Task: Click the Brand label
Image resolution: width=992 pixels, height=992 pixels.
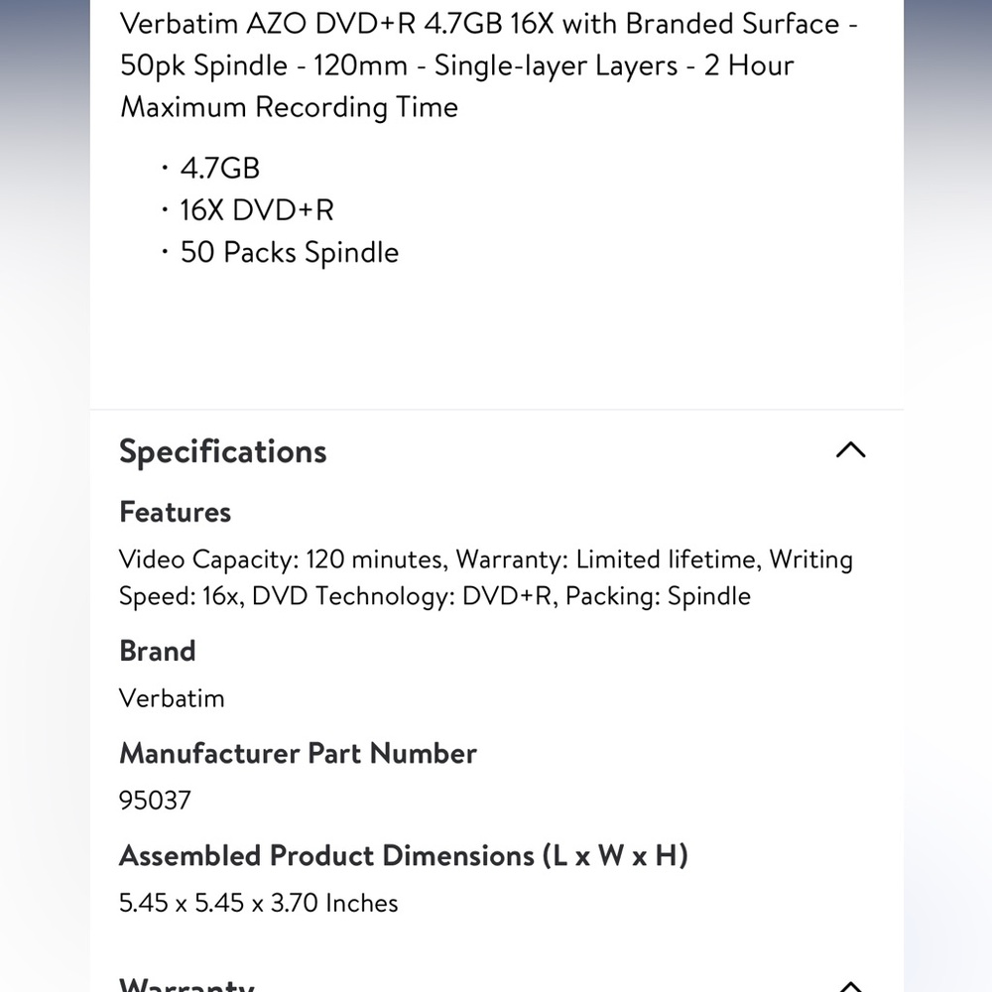Action: (158, 651)
